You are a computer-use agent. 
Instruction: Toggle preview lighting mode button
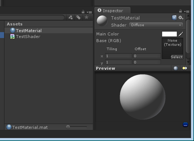[185, 68]
